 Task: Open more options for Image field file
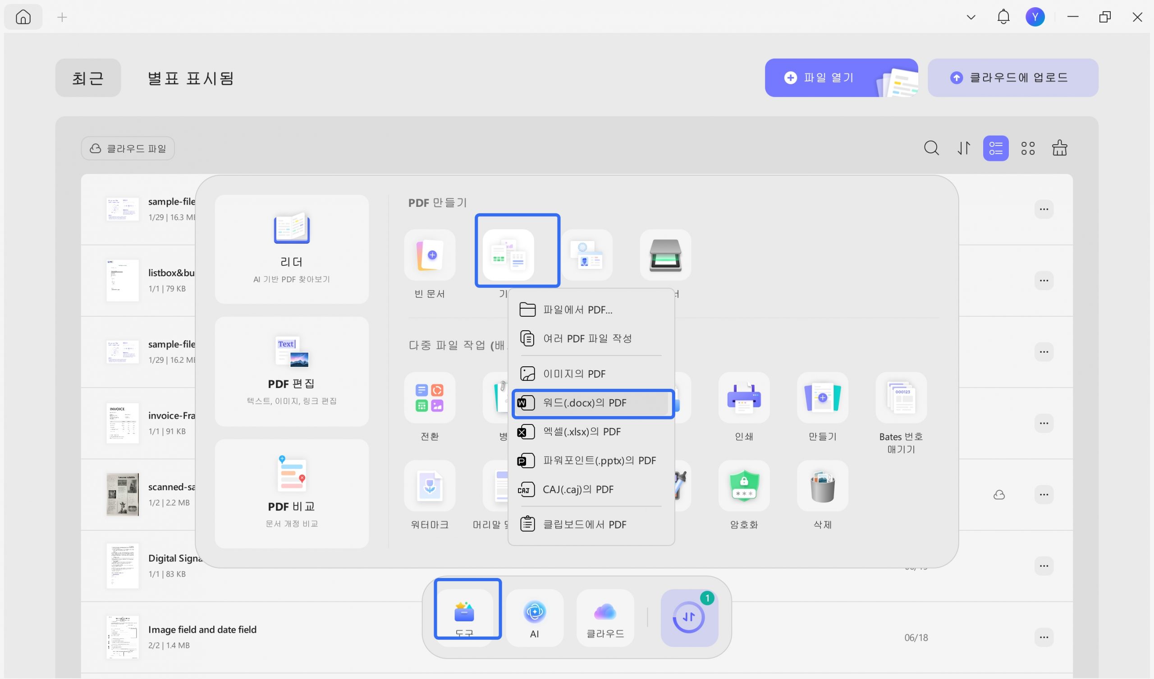pyautogui.click(x=1044, y=637)
